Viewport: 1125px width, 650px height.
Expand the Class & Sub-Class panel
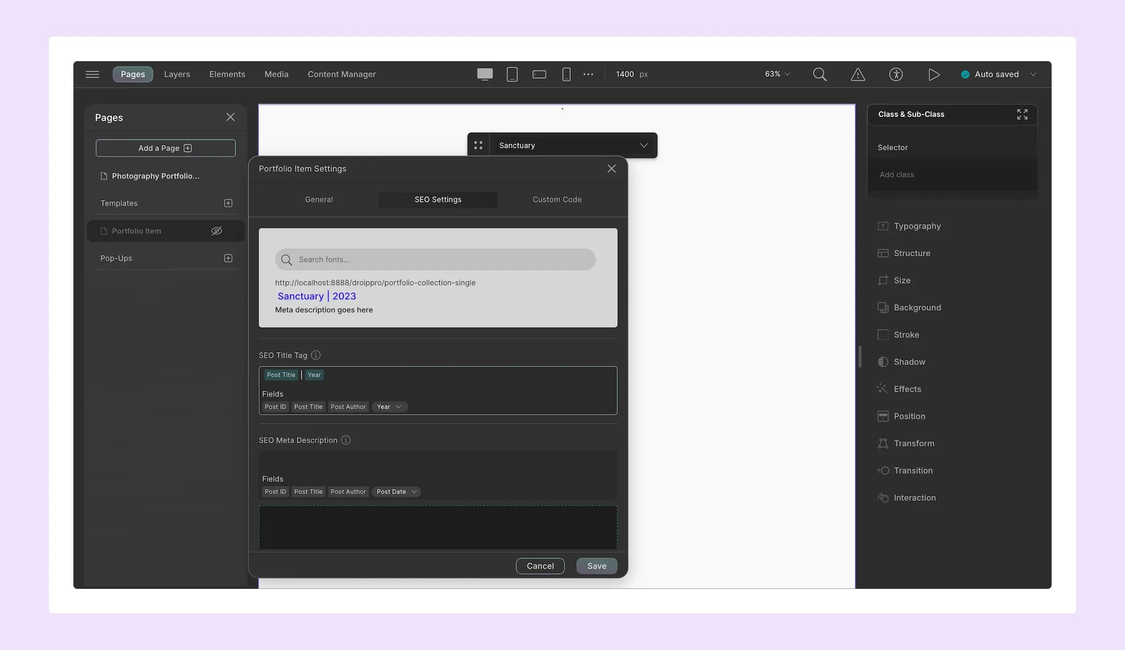(1022, 114)
